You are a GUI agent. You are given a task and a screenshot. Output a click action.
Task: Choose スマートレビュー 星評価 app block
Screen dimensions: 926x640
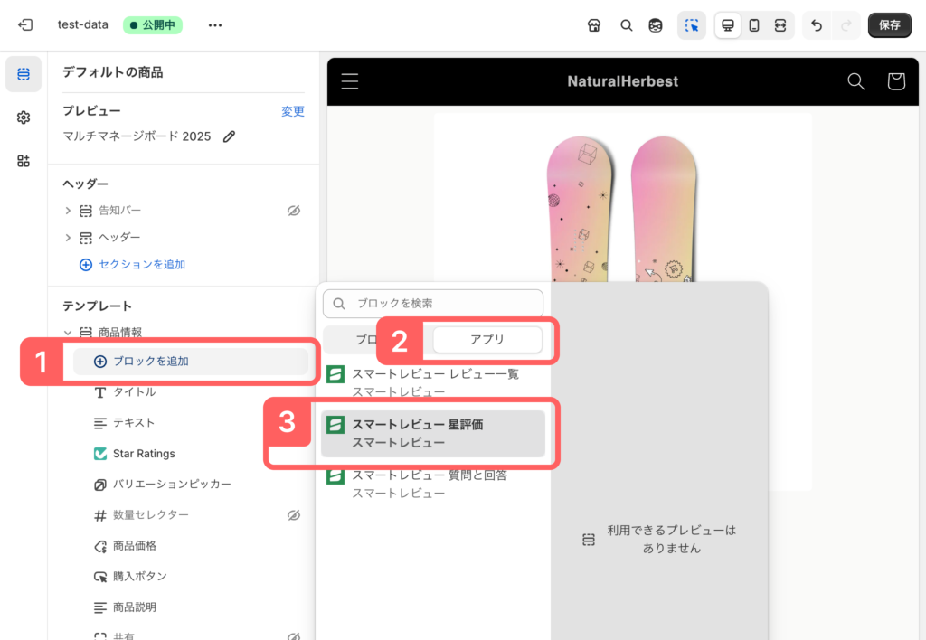[x=433, y=433]
